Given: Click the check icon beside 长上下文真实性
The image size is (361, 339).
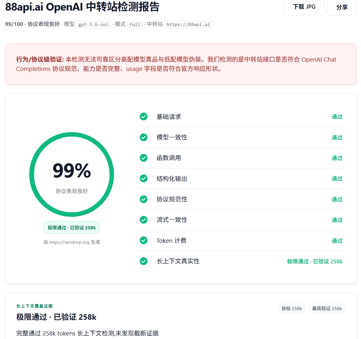Looking at the screenshot, I should click(x=144, y=261).
